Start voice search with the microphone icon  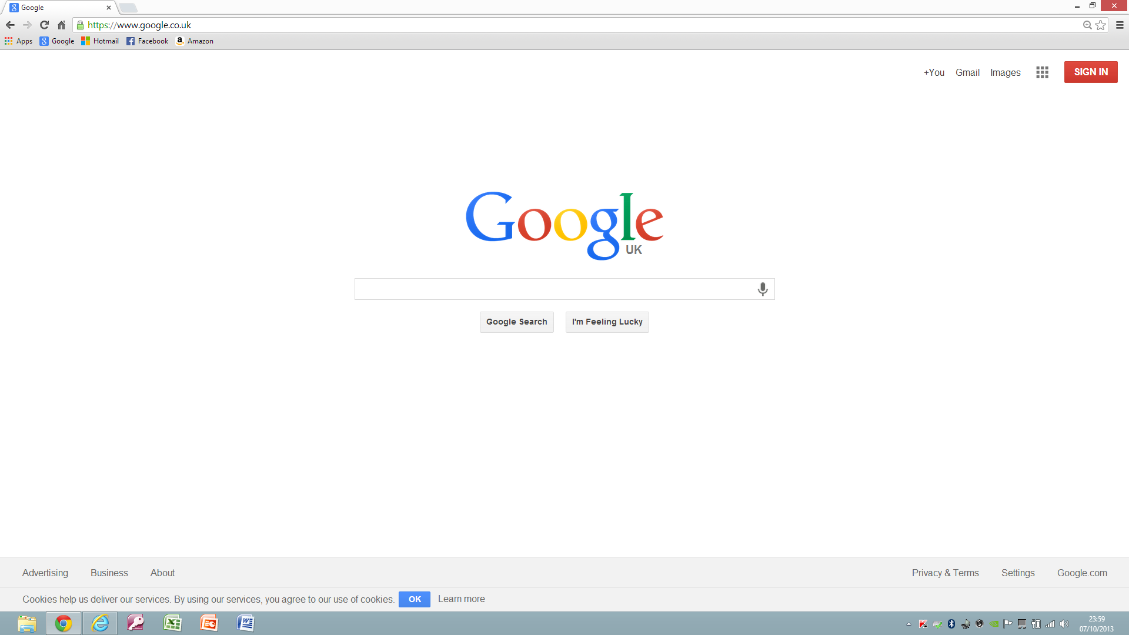coord(763,289)
